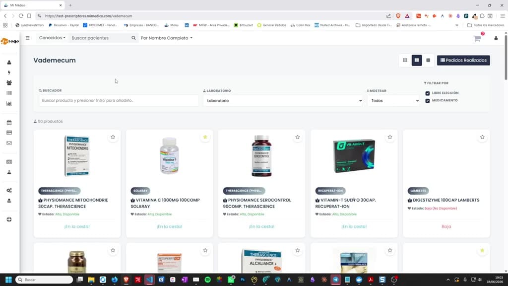The image size is (508, 286).
Task: Switch to medium grid view
Action: 417,60
